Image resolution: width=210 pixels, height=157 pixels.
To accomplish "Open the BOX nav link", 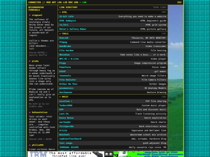I will point(70,2).
